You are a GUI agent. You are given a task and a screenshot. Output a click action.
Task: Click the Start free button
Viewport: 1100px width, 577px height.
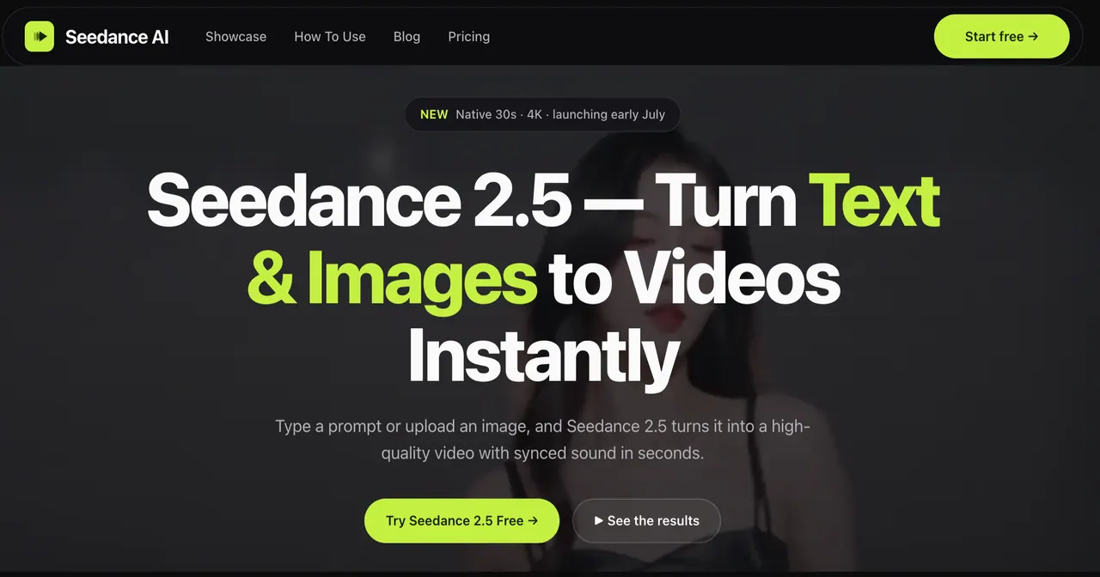tap(1002, 36)
